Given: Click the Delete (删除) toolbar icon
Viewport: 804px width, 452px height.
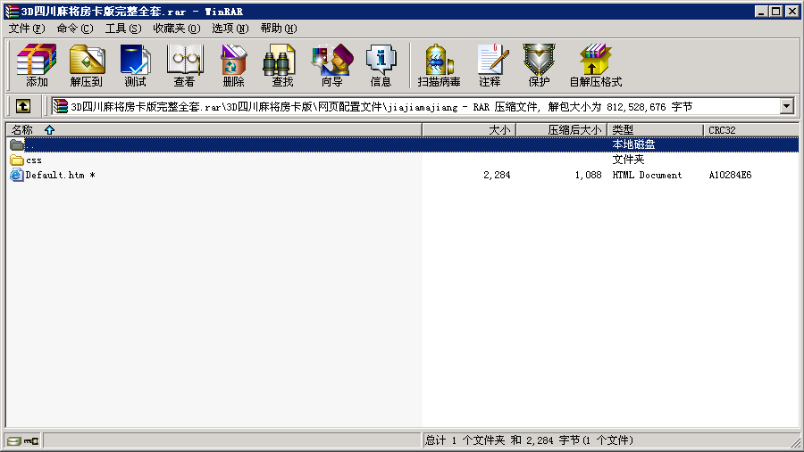Looking at the screenshot, I should (233, 65).
